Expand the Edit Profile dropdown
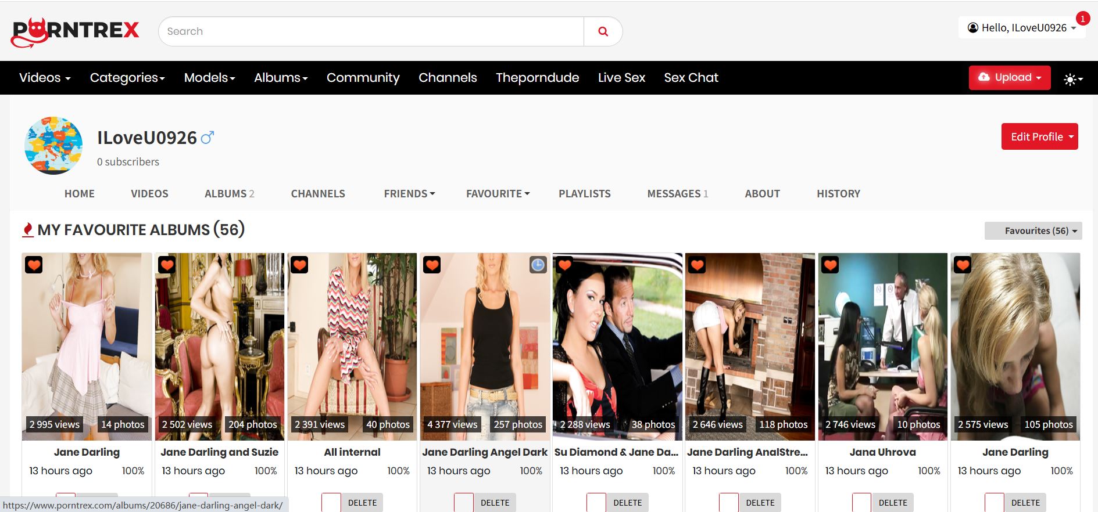The height and width of the screenshot is (512, 1098). pyautogui.click(x=1039, y=136)
